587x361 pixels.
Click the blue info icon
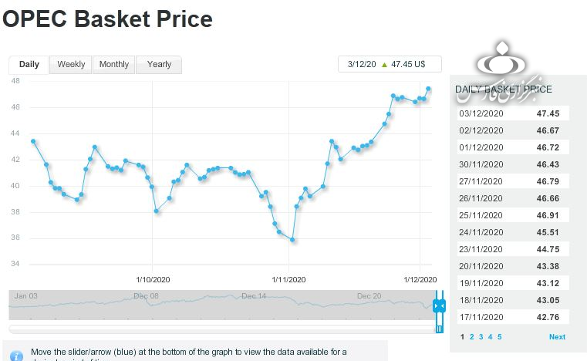16,354
